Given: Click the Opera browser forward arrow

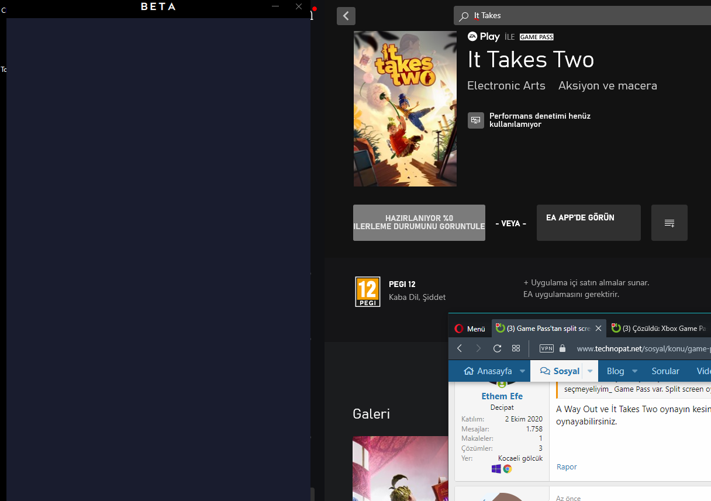Looking at the screenshot, I should tap(478, 348).
